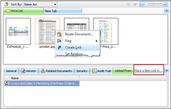Screen dimensions: 171x109
Task: Open the Sort By dropdown
Action: (x=40, y=4)
